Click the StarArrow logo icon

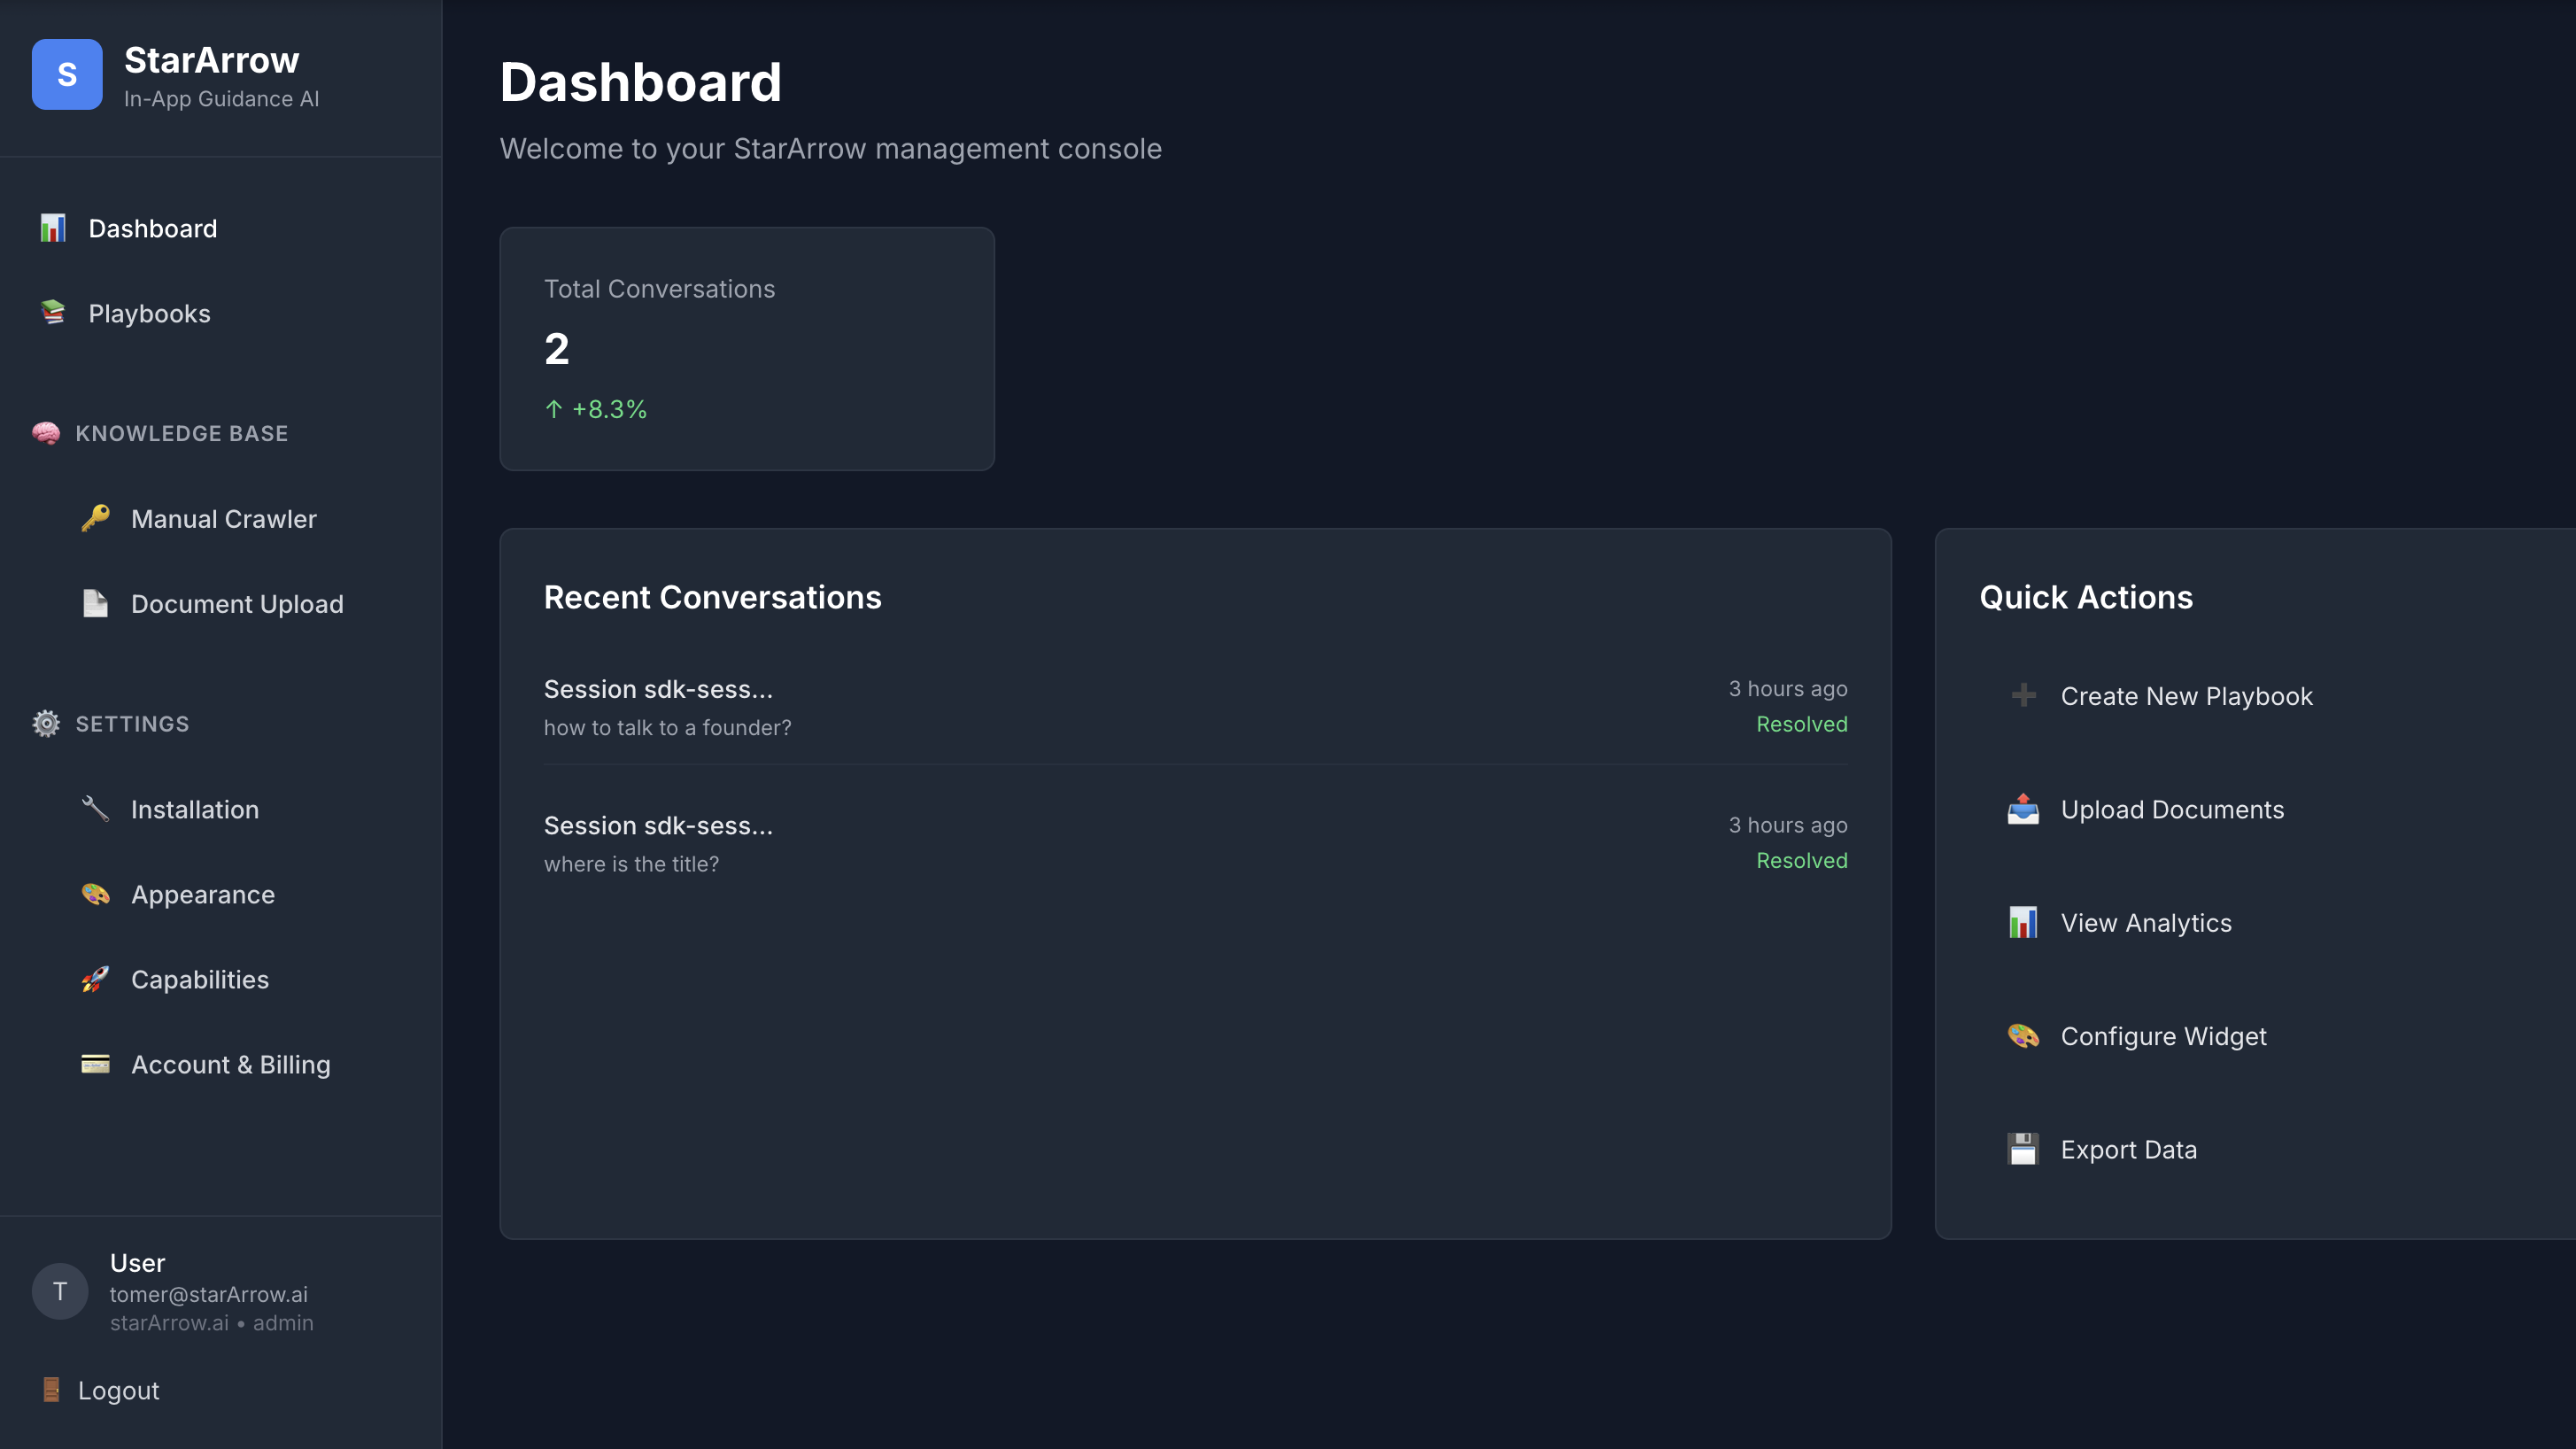(66, 74)
